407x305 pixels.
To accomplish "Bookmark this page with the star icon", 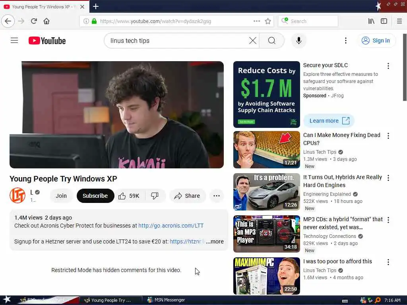I will 268,21.
